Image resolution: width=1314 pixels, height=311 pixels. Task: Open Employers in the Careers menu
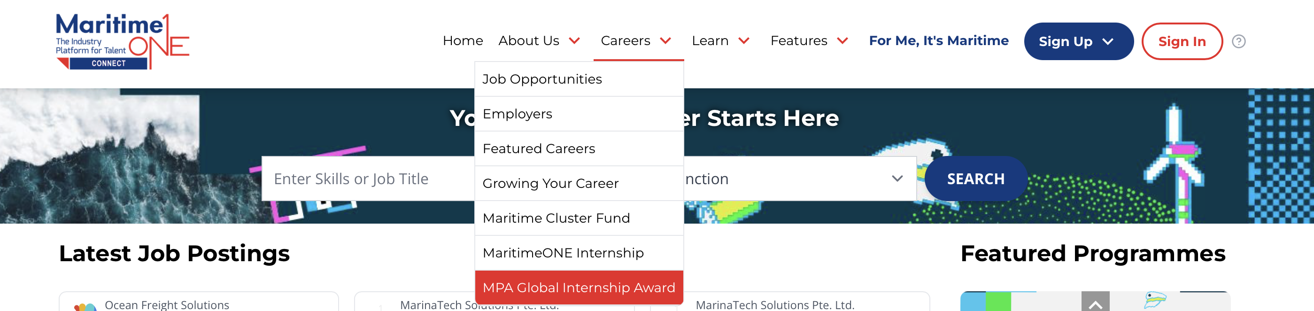(517, 114)
